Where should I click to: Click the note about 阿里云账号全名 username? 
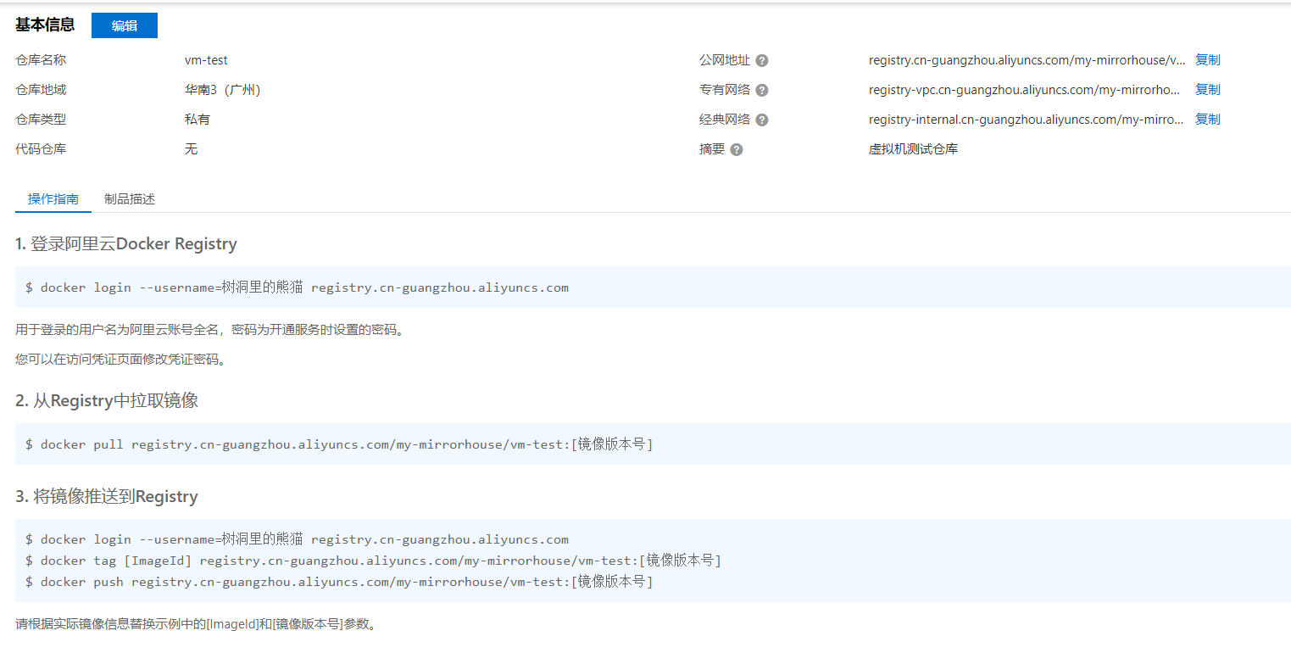(209, 330)
